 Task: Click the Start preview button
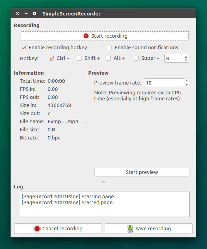click(x=142, y=172)
